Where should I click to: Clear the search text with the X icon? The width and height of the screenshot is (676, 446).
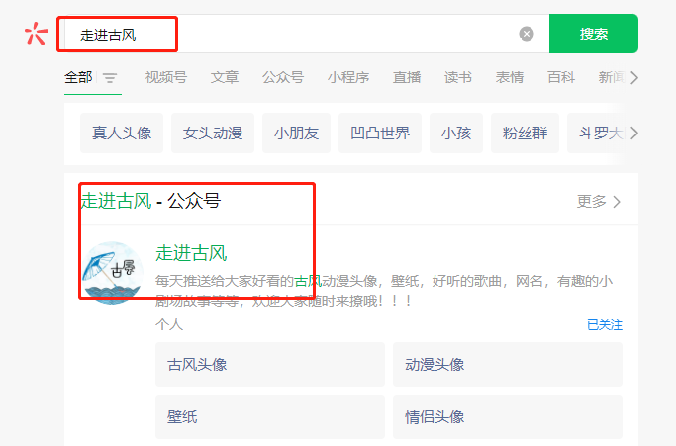click(527, 34)
